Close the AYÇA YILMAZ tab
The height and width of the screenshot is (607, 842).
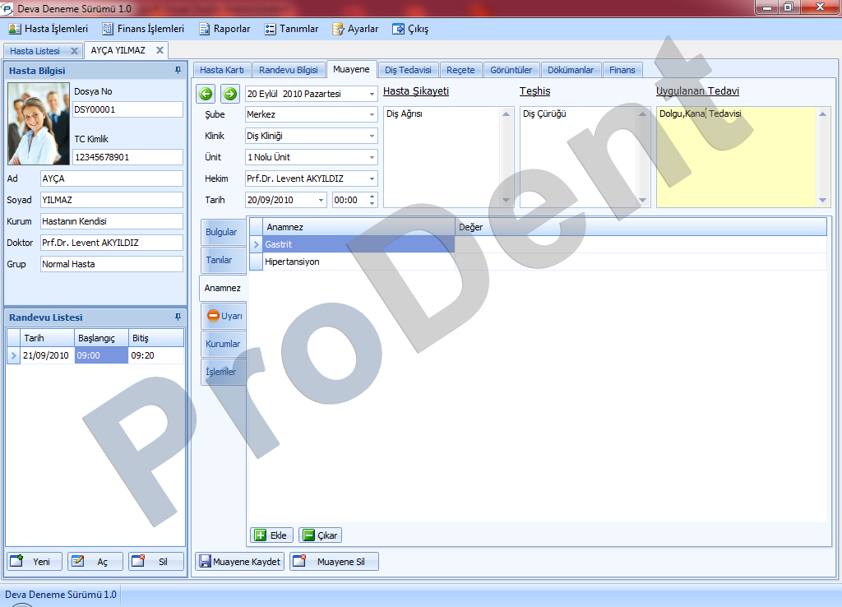(160, 50)
